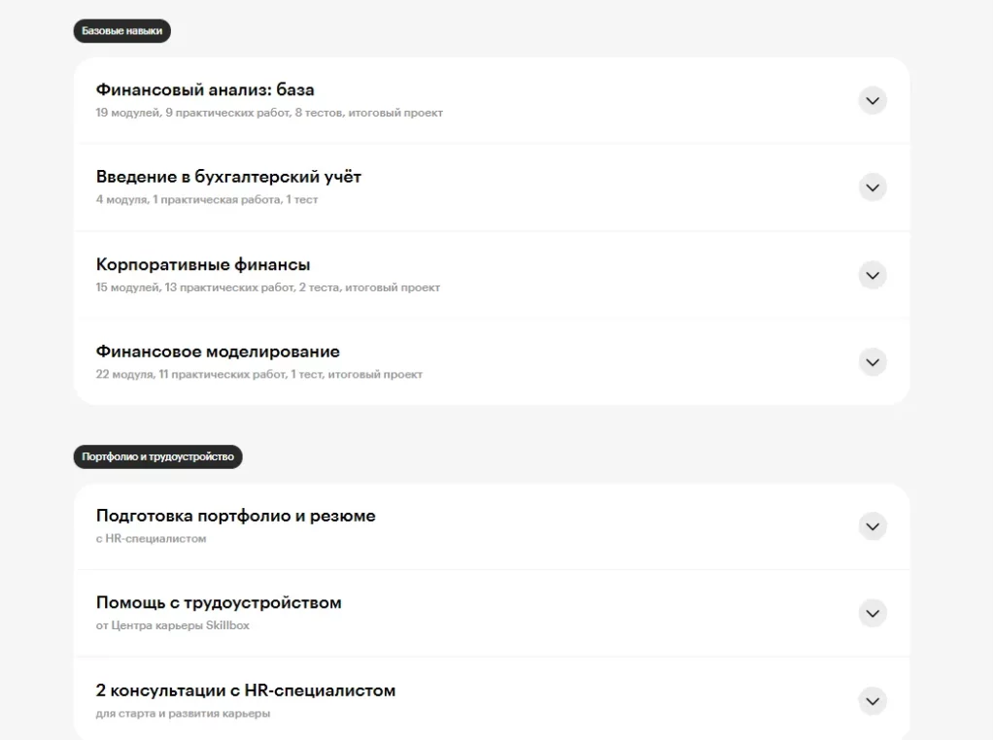The width and height of the screenshot is (995, 740).
Task: Select the «Финансовое моделирование» course title
Action: [x=216, y=351]
